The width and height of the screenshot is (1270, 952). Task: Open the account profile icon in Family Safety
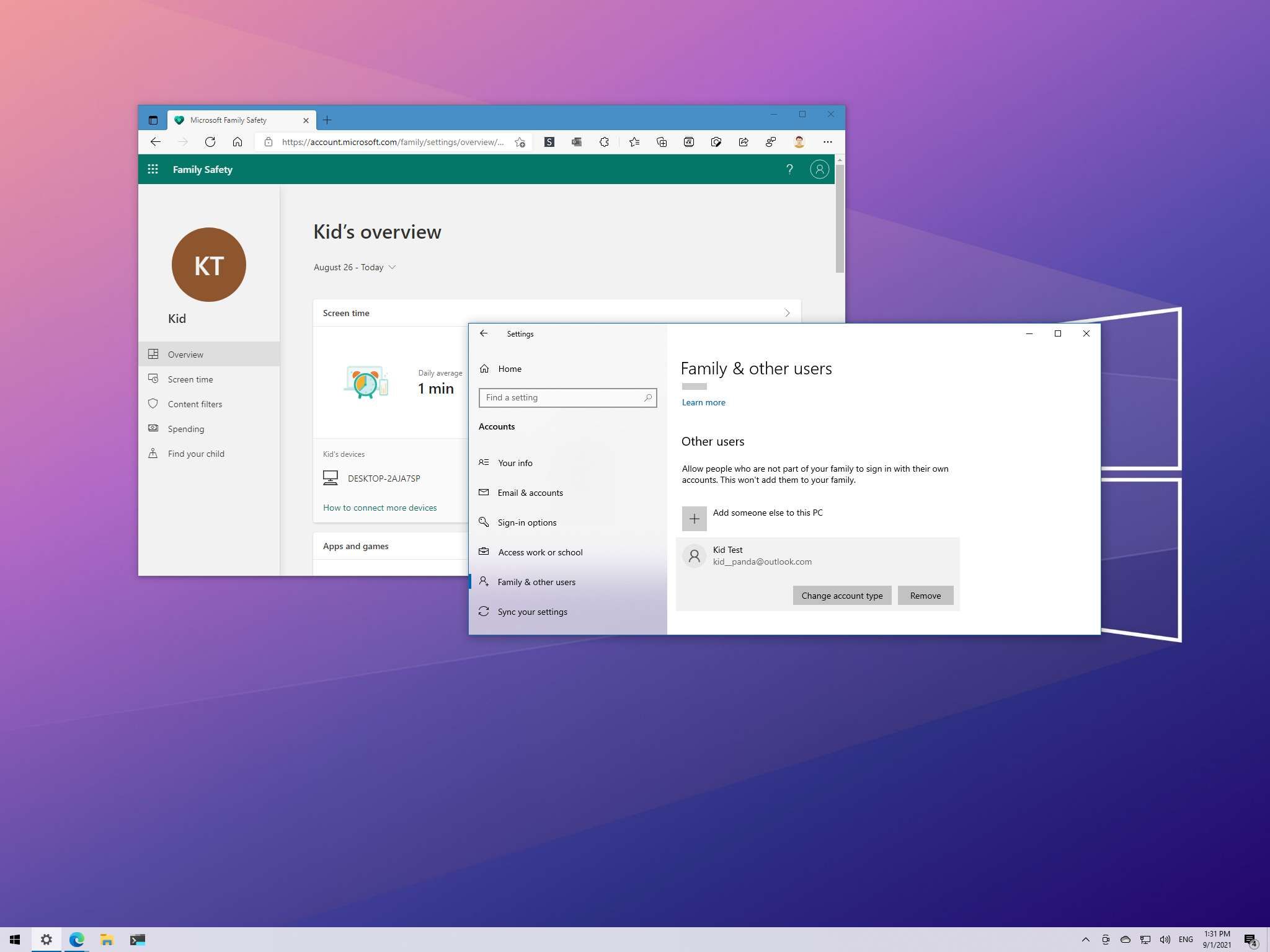[x=819, y=169]
